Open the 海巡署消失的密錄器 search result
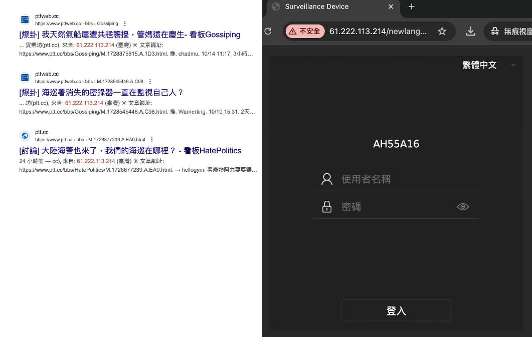 click(101, 93)
